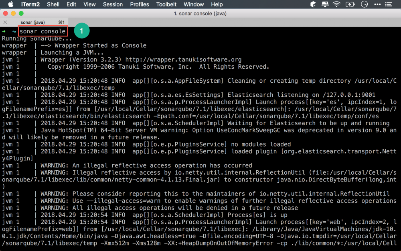Image resolution: width=401 pixels, height=251 pixels.
Task: Open the Window menu
Action: pos(194,4)
